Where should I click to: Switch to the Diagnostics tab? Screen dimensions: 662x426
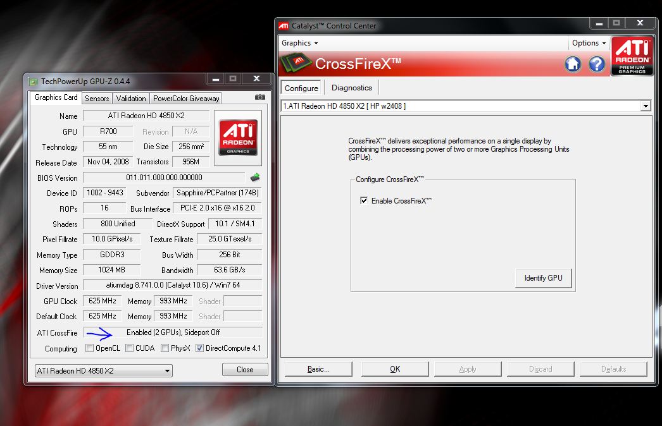coord(352,88)
